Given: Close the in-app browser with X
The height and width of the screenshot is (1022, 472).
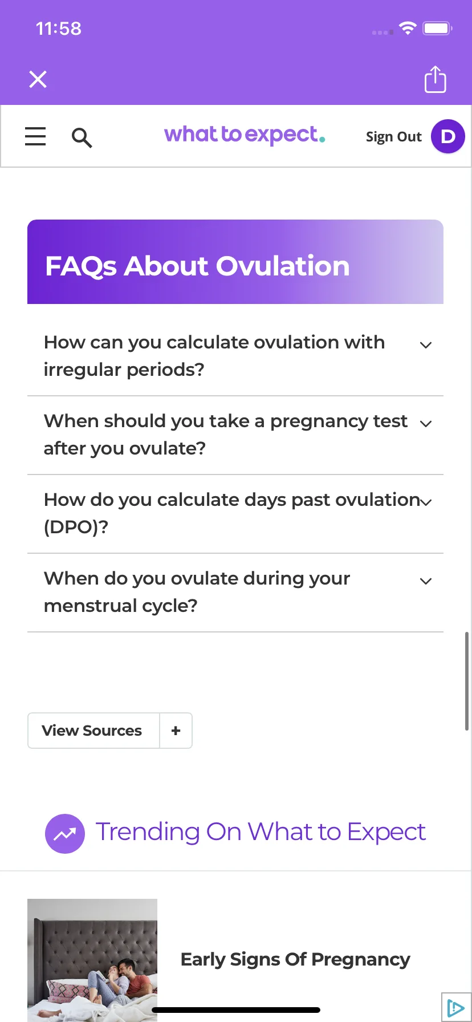Looking at the screenshot, I should point(38,79).
